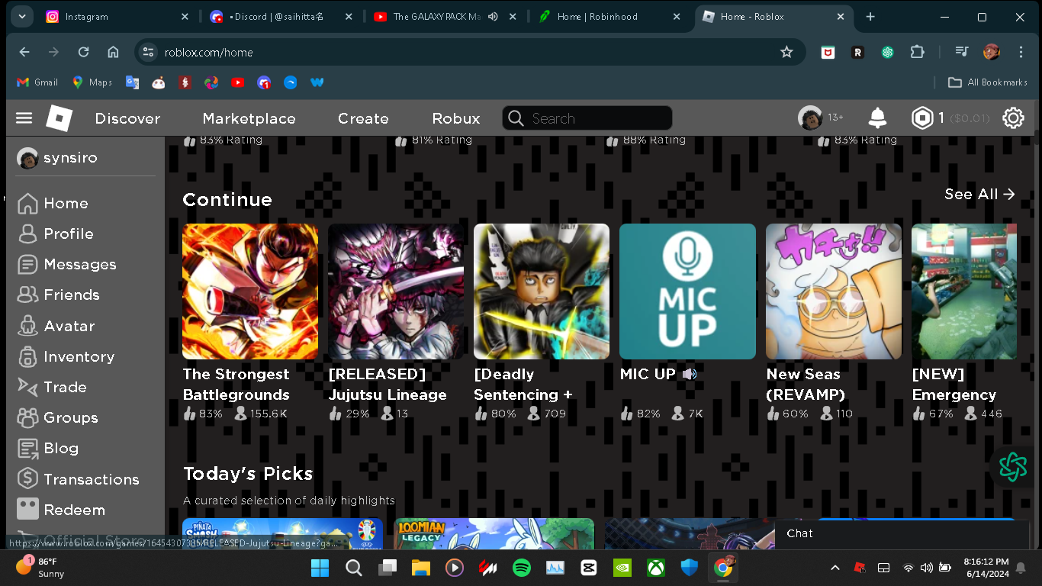Open the Deadly Sentencing game thumbnail
Image resolution: width=1042 pixels, height=586 pixels.
pyautogui.click(x=542, y=291)
